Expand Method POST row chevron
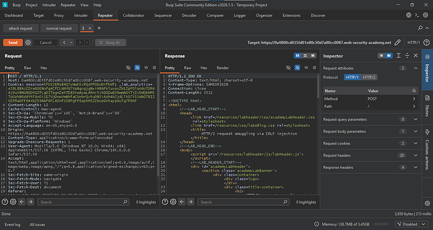Image resolution: width=433 pixels, height=230 pixels. pos(414,99)
